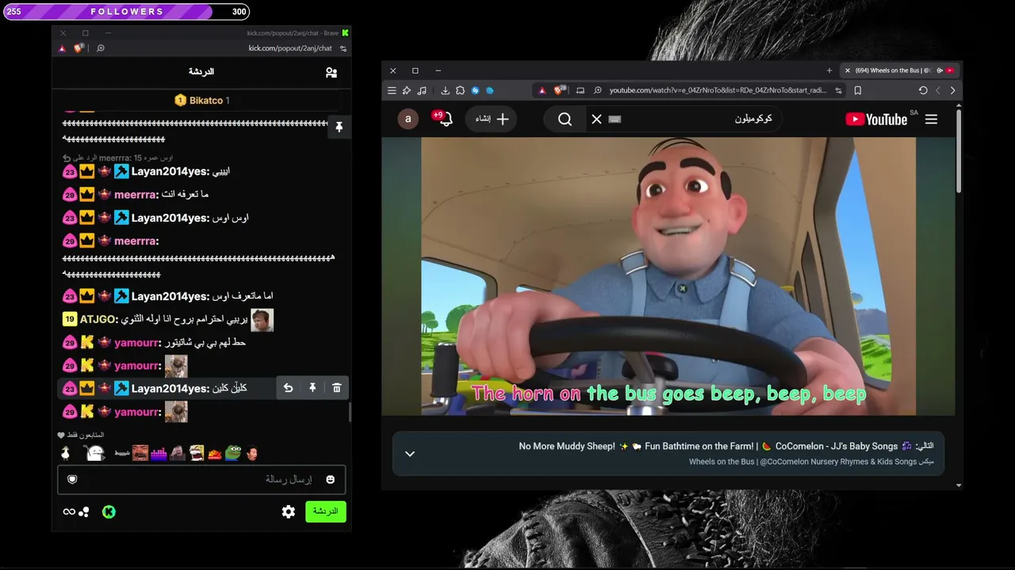Delete Layan2014yes's highlighted message
The width and height of the screenshot is (1015, 570).
click(x=336, y=388)
